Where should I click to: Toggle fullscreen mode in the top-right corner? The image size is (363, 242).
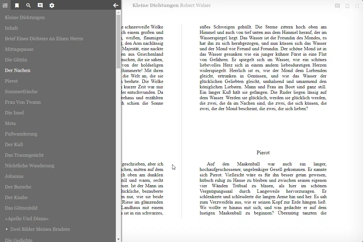tap(357, 6)
